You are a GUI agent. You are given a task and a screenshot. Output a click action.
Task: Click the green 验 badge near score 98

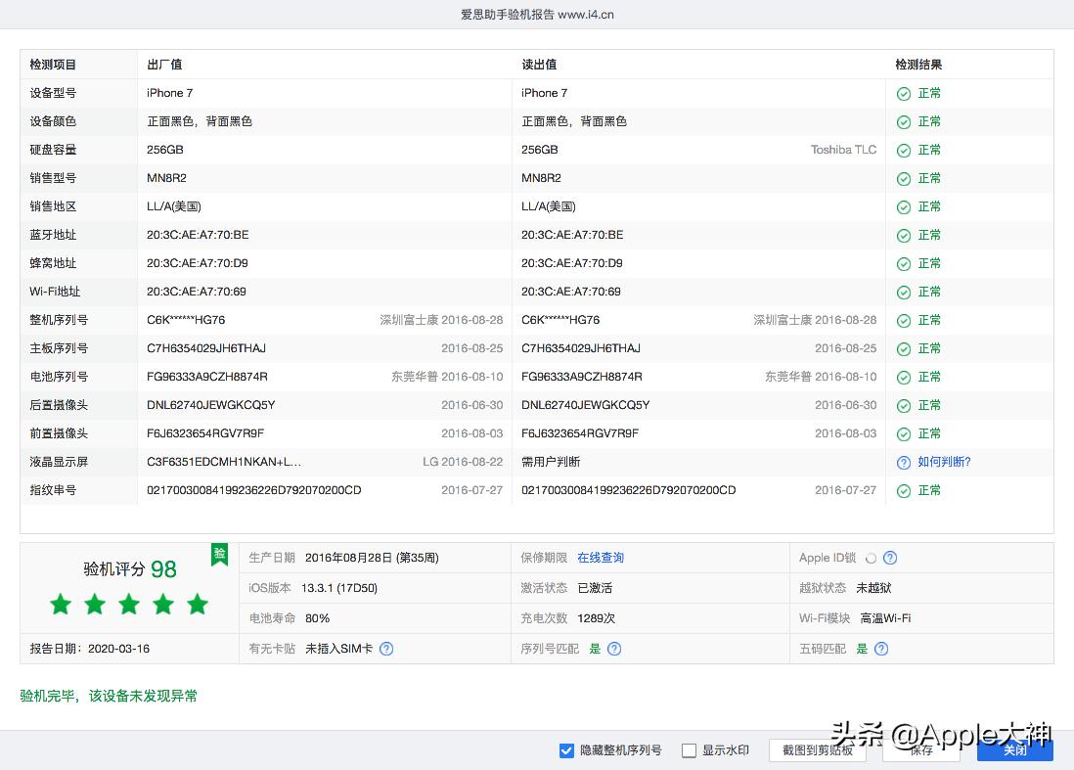click(219, 554)
